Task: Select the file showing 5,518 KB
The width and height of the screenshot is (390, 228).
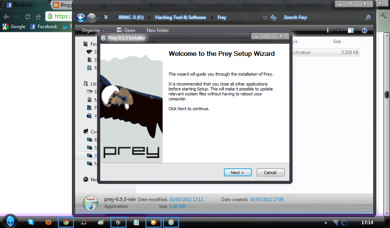Action: pos(326,52)
